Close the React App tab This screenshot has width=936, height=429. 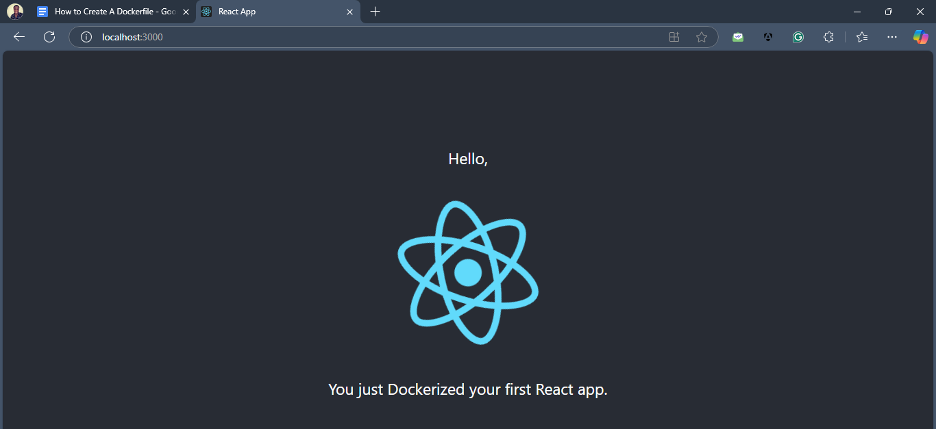(x=349, y=12)
